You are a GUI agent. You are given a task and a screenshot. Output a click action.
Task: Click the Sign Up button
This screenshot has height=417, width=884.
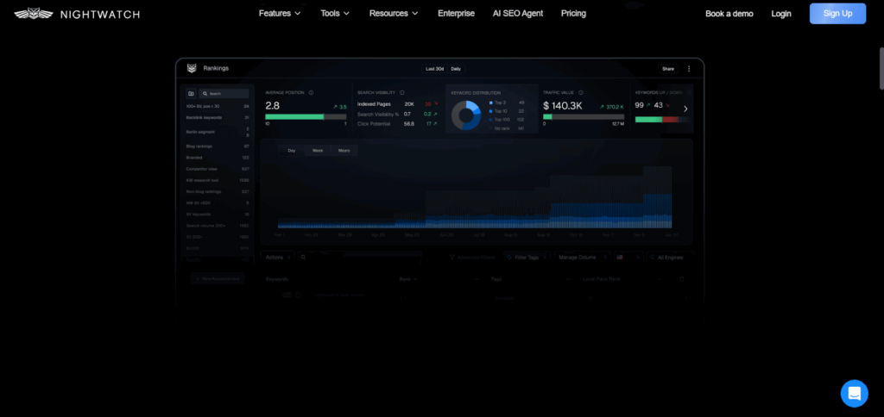pos(837,14)
